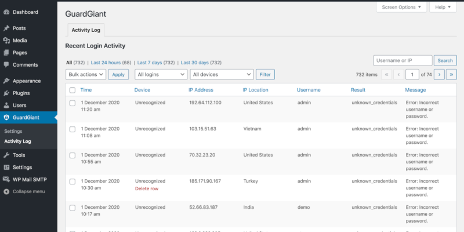Click the Comments bubble icon

coord(6,65)
